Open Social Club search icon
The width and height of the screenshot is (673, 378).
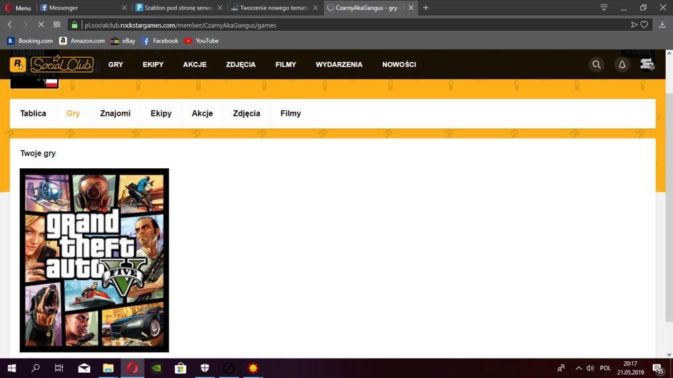(596, 65)
